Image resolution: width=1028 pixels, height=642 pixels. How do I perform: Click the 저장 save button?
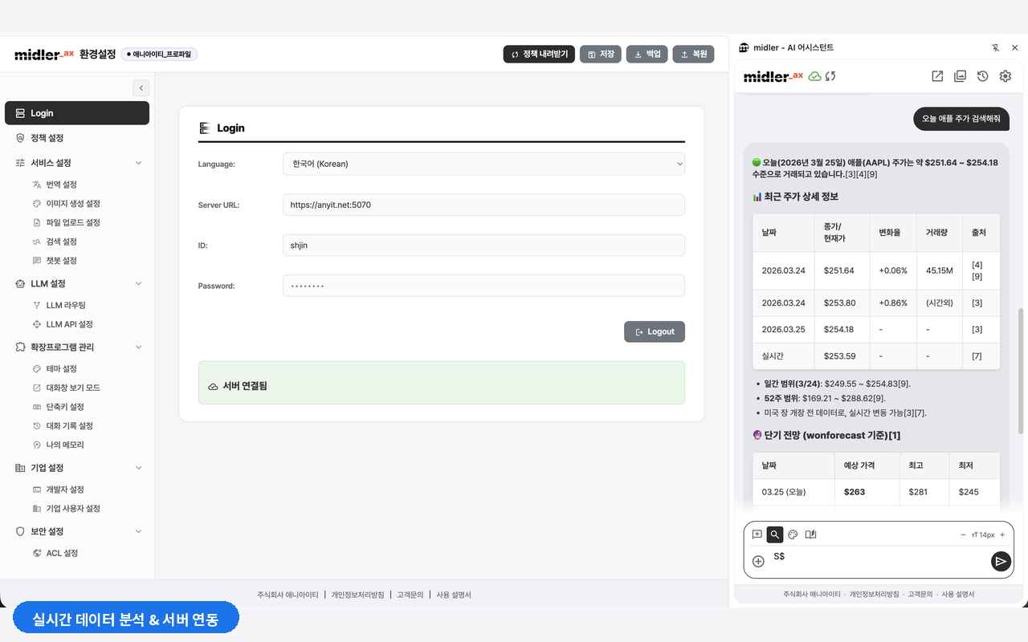pos(601,54)
